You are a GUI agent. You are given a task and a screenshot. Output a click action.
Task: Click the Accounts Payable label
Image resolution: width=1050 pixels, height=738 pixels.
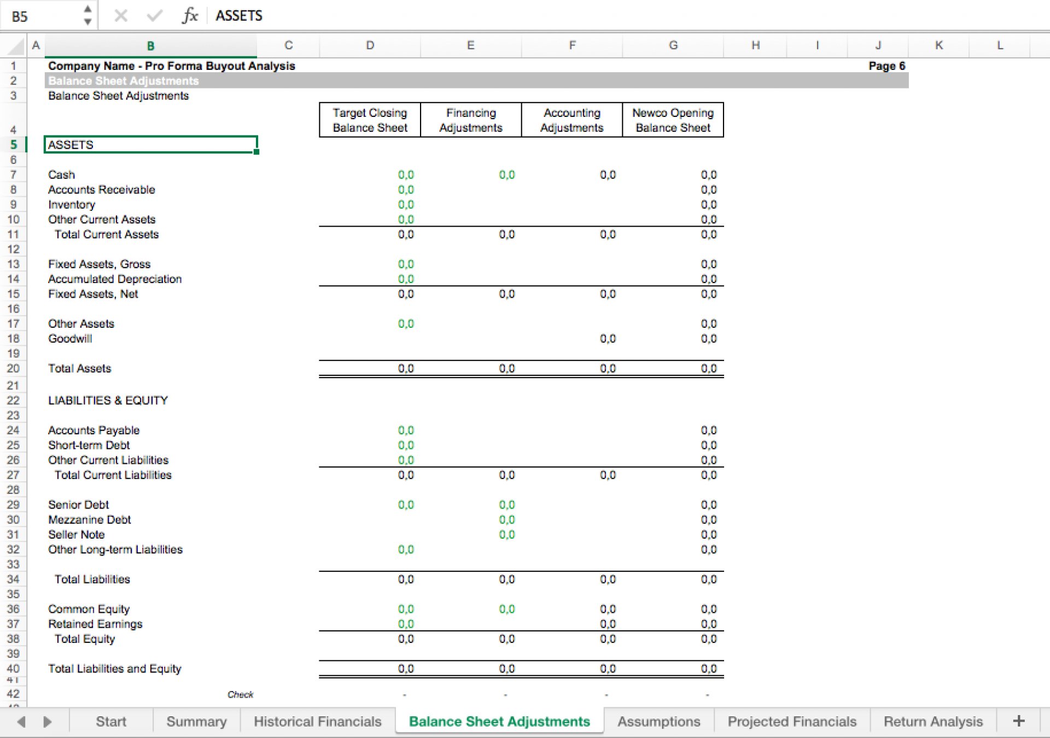coord(94,430)
